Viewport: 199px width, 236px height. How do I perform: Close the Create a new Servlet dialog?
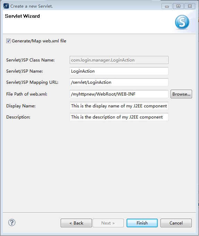coord(190,6)
